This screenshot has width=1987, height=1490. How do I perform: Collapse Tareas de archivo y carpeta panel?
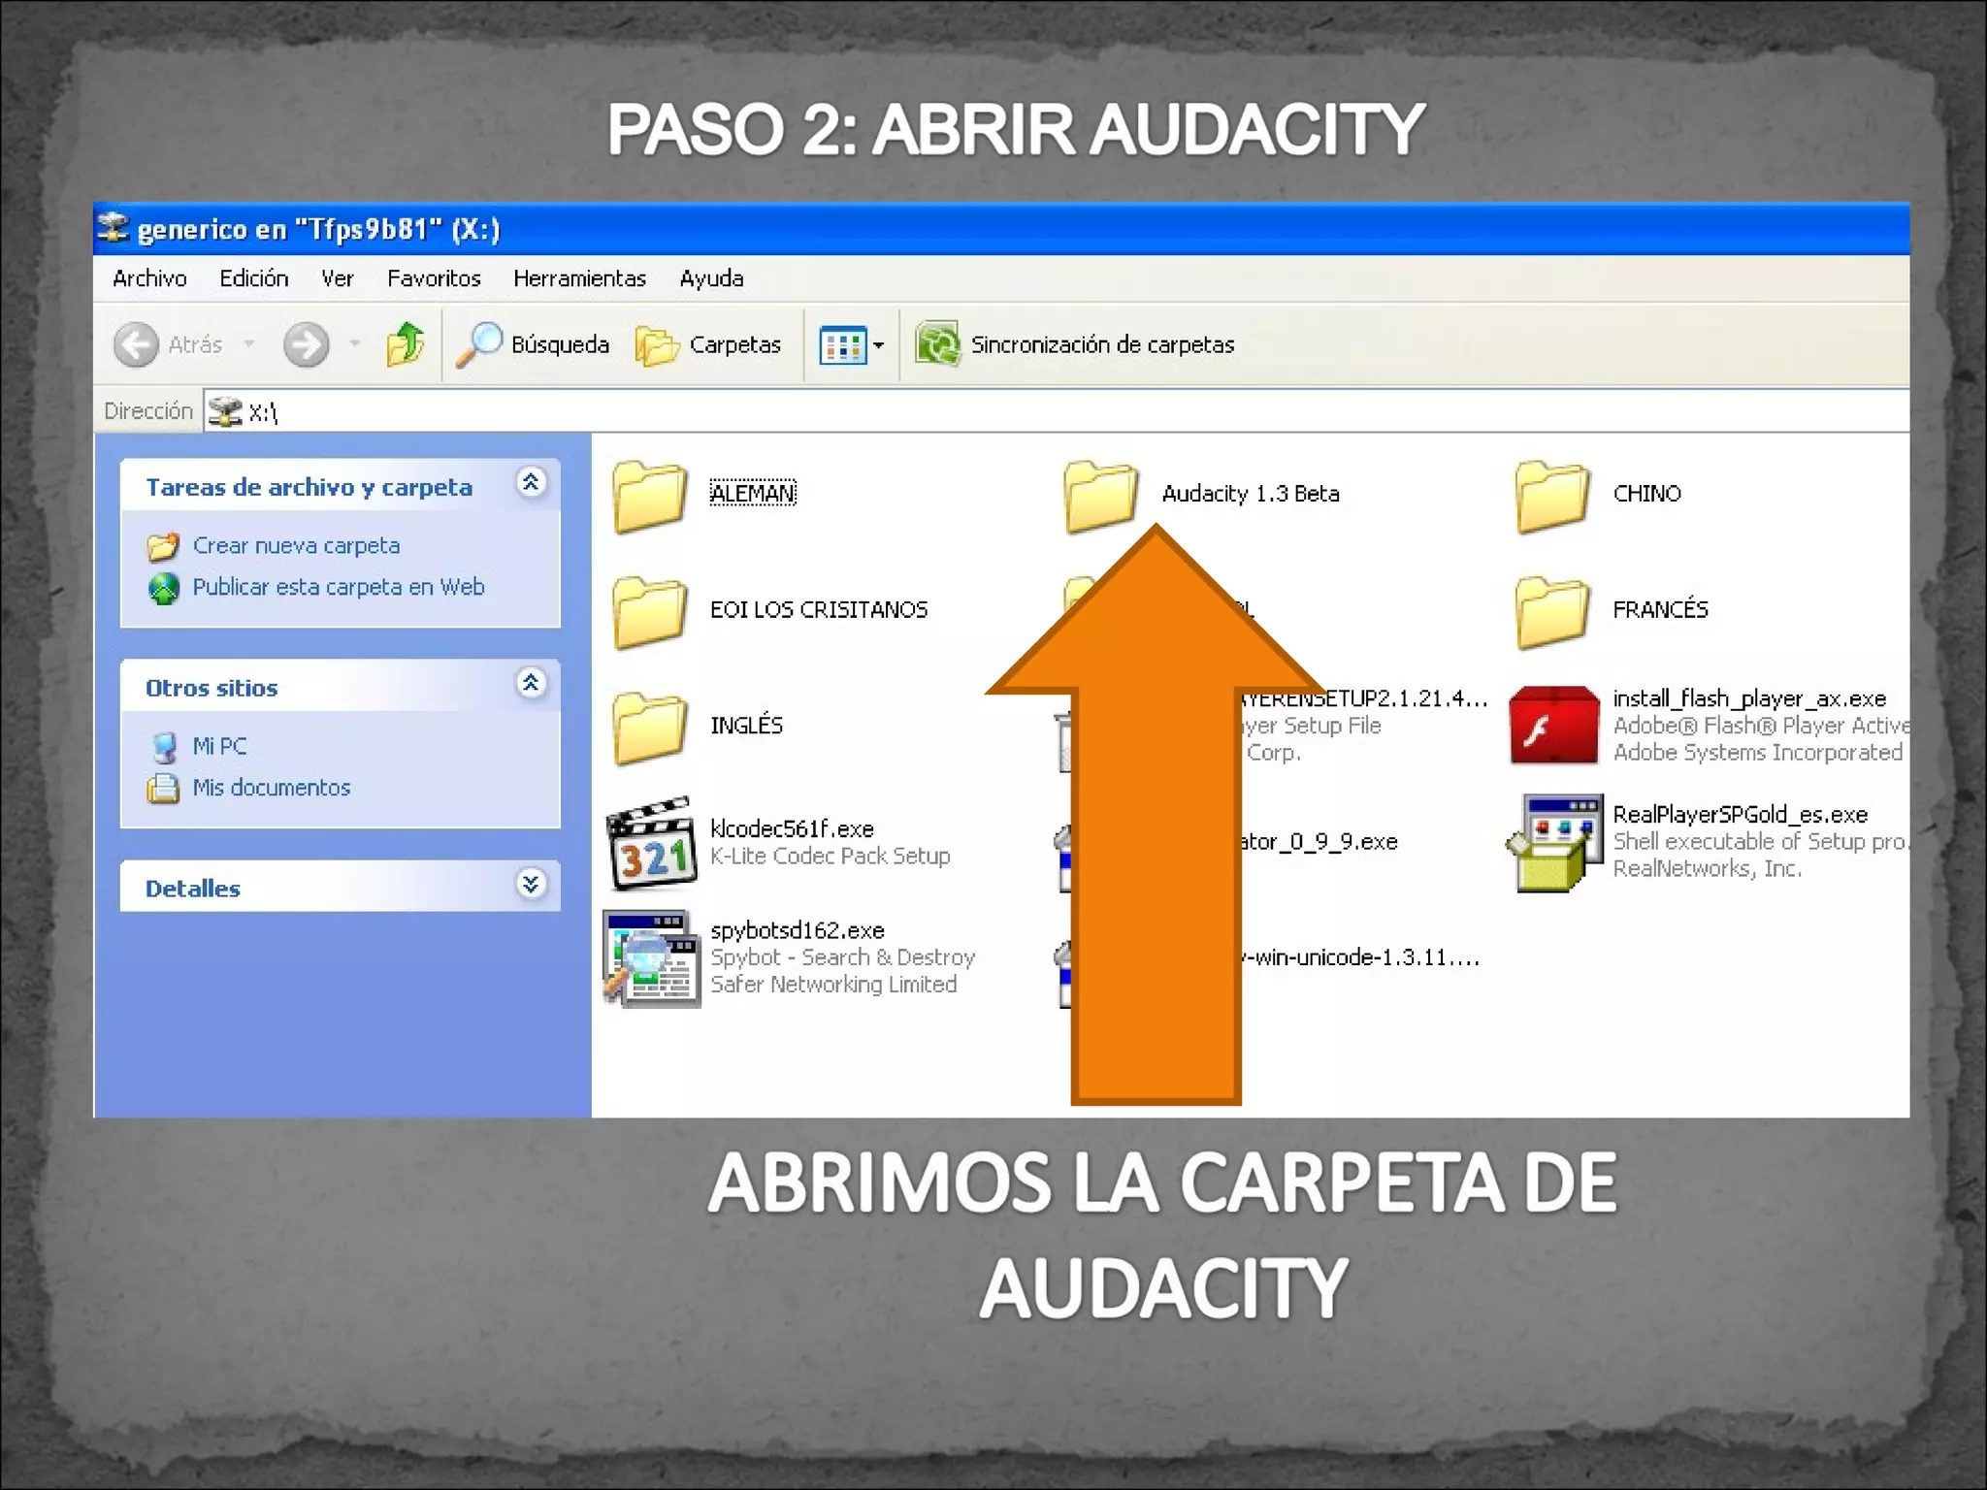tap(531, 483)
